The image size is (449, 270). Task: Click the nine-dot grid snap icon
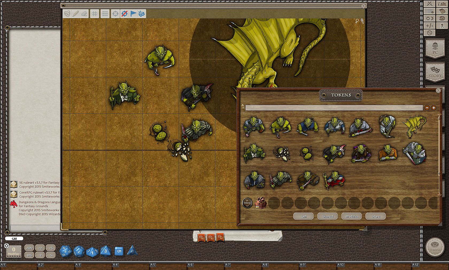(x=105, y=14)
